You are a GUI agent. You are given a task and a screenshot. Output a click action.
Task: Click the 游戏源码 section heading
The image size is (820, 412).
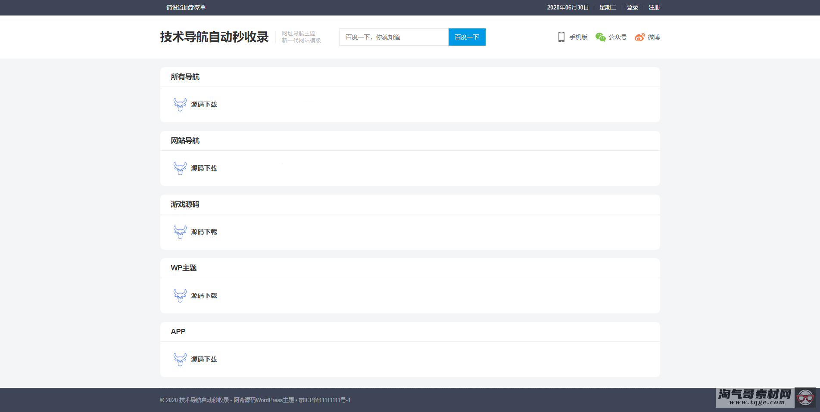(185, 204)
